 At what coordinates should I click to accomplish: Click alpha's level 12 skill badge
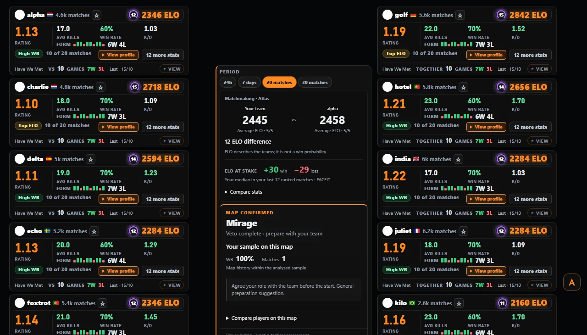click(133, 15)
